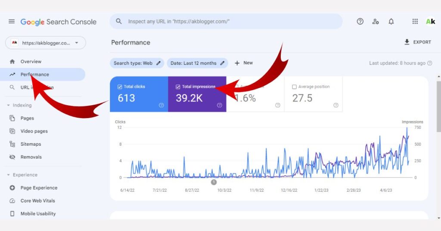Open the Ak account avatar
The height and width of the screenshot is (231, 441).
point(431,22)
